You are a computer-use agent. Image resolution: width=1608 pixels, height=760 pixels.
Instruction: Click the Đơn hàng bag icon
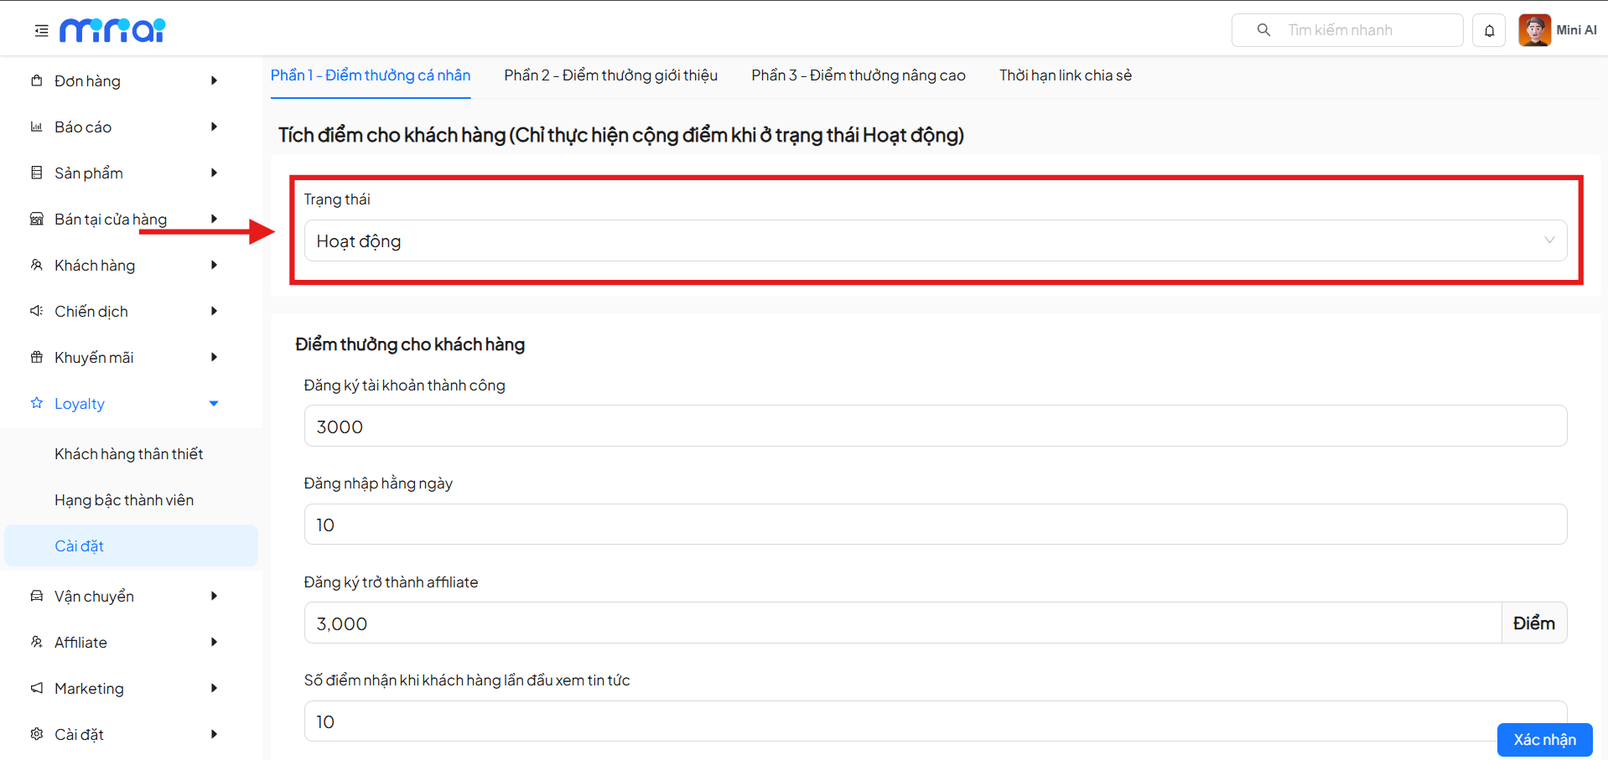coord(37,81)
